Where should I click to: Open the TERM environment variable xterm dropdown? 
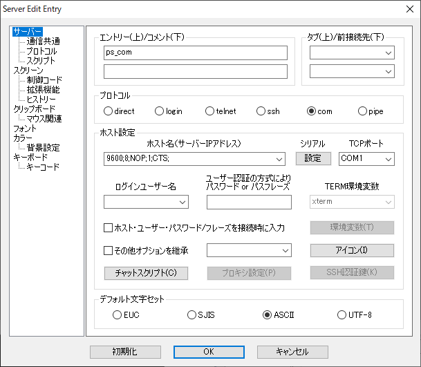[352, 202]
